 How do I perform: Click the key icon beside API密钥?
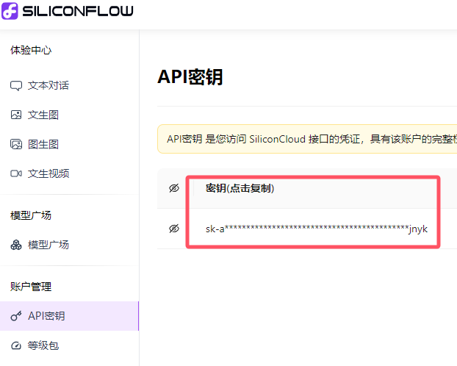click(x=16, y=316)
